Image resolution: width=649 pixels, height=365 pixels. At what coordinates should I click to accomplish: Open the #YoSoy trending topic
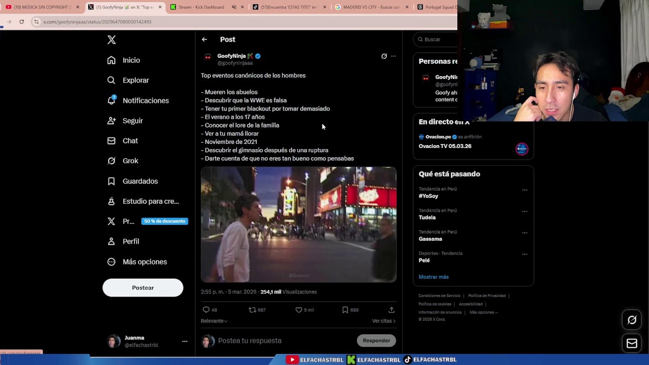tap(428, 196)
